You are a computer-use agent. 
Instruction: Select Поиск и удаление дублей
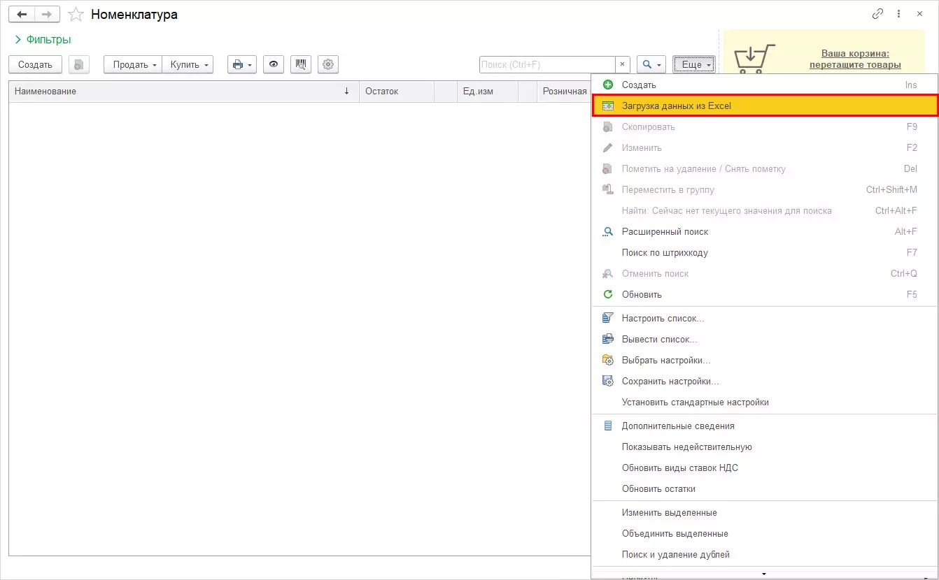pos(675,554)
